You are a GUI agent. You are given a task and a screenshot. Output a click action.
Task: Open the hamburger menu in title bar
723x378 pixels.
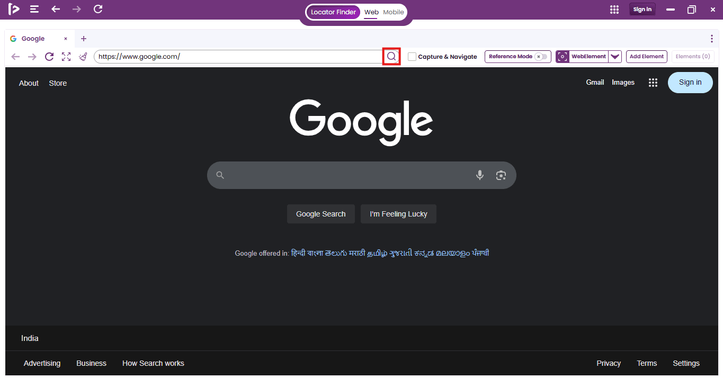pos(34,9)
